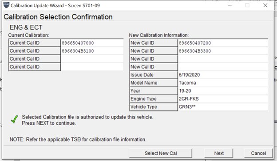Click the Press NEXT to continue text
Viewport: 277px width, 161px height.
click(x=49, y=123)
